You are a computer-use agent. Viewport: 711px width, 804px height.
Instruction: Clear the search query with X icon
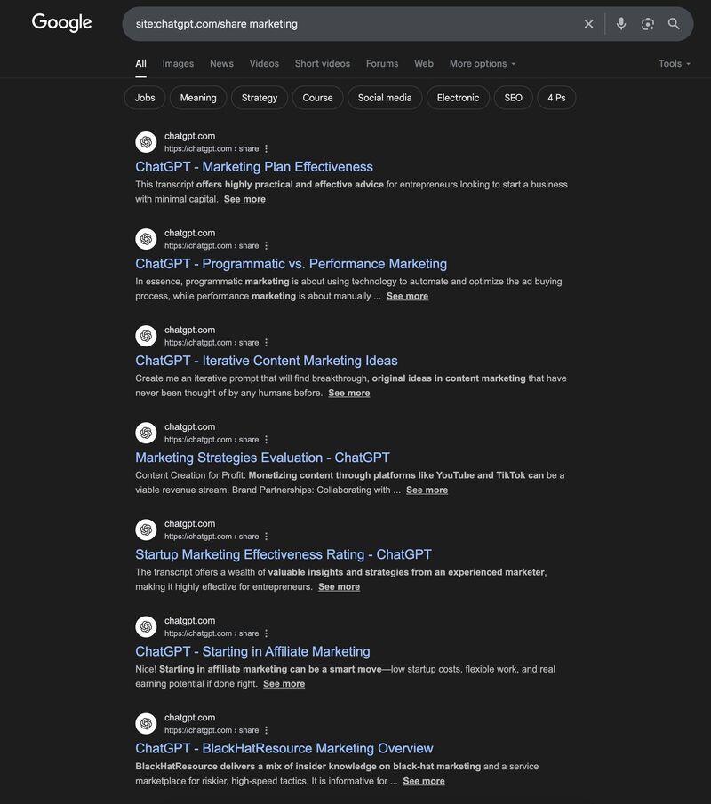click(588, 24)
